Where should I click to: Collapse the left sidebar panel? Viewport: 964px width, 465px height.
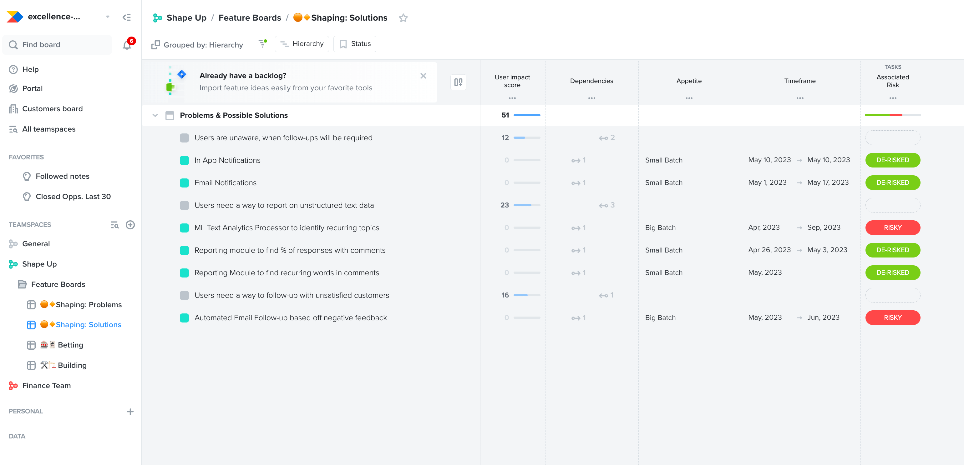[127, 17]
